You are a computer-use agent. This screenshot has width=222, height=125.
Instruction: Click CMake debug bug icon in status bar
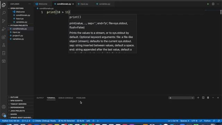(x=93, y=121)
